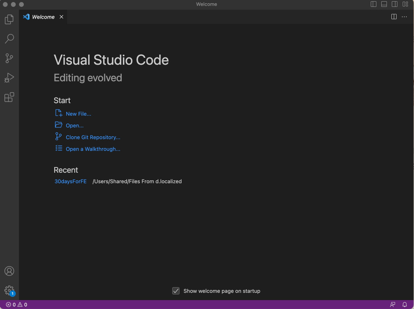
Task: Click the VS Code logo on Welcome tab
Action: point(26,17)
